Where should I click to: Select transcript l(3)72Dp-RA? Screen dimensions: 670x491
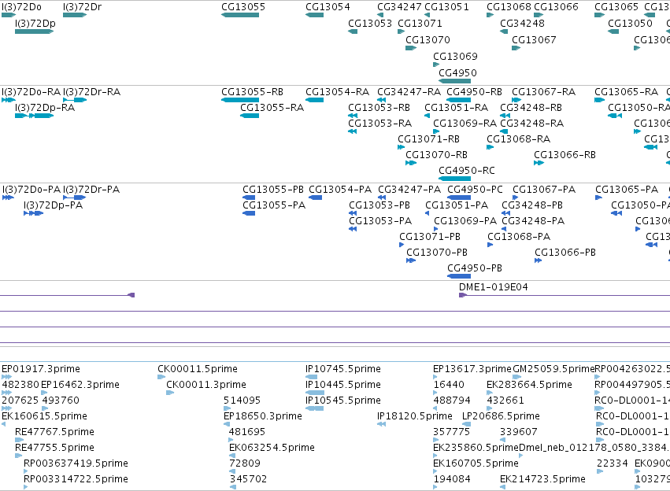34,116
